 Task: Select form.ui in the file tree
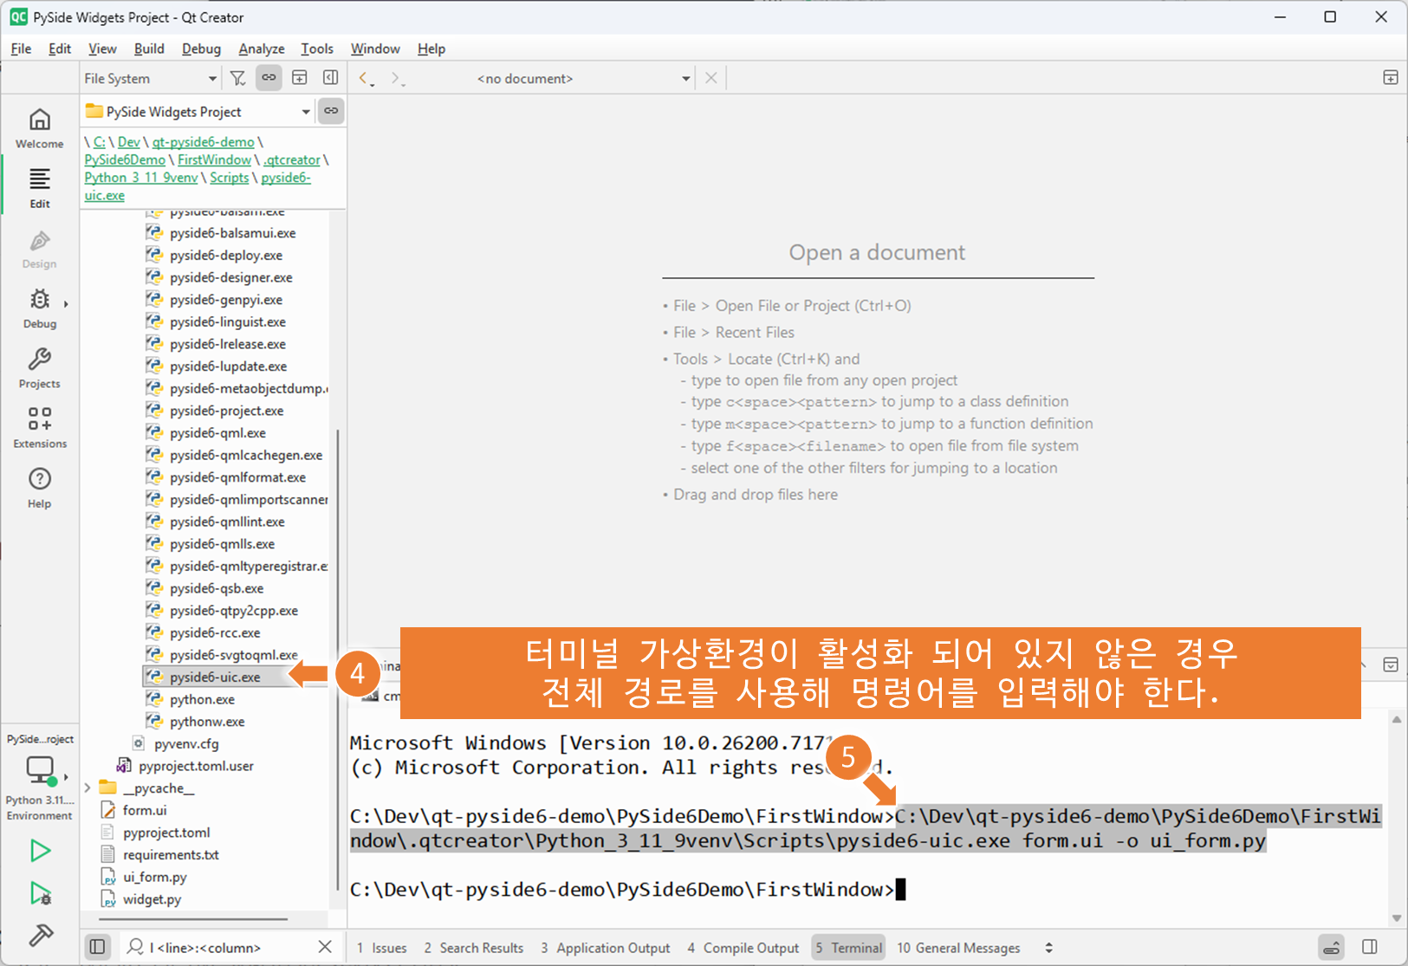point(144,810)
